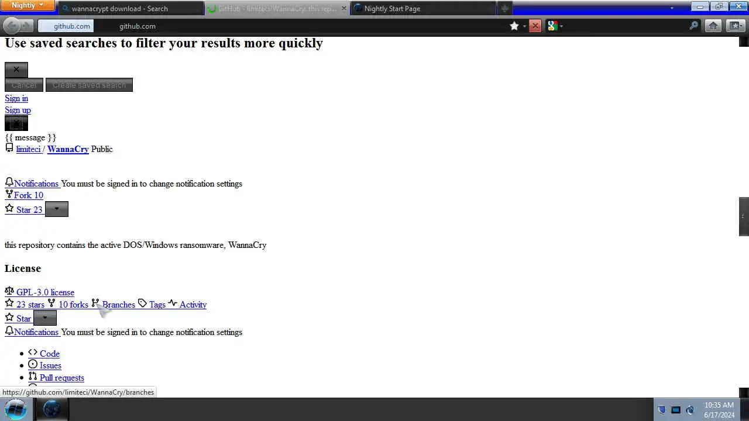Image resolution: width=749 pixels, height=421 pixels.
Task: Click the pull request icon beside Pull requests
Action: click(x=33, y=377)
